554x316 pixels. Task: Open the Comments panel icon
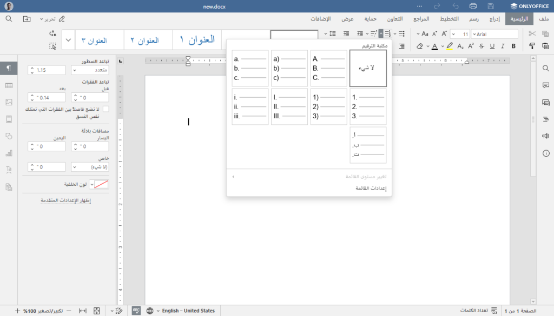[547, 86]
